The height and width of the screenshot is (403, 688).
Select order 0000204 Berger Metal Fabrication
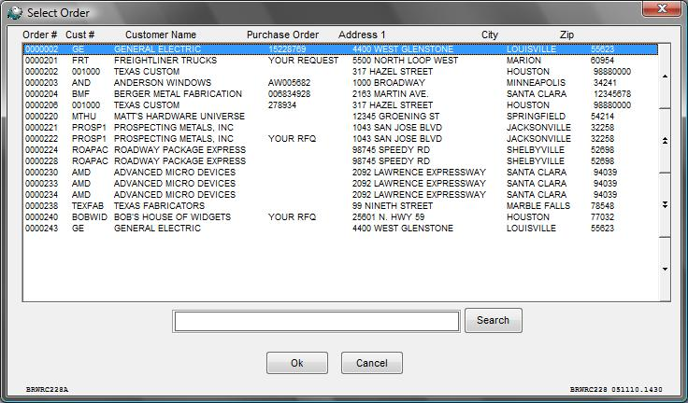click(341, 93)
